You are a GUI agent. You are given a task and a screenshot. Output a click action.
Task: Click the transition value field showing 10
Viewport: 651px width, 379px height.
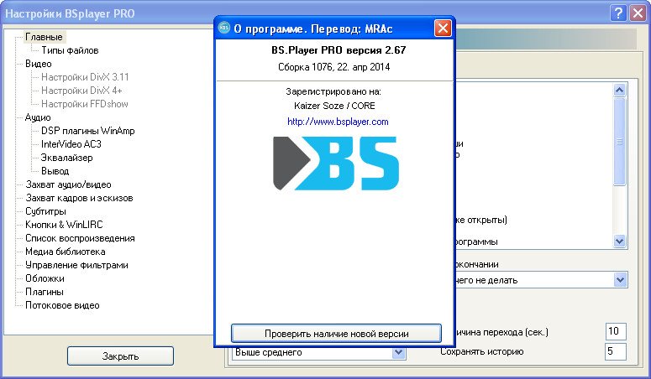point(616,331)
